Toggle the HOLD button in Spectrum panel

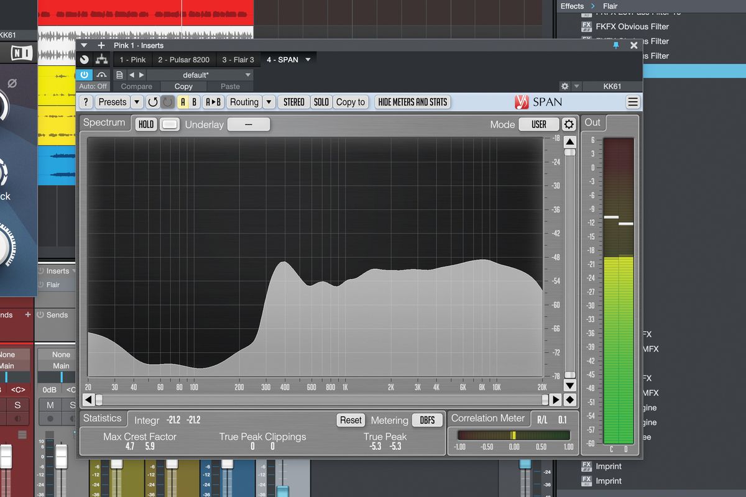pyautogui.click(x=145, y=124)
